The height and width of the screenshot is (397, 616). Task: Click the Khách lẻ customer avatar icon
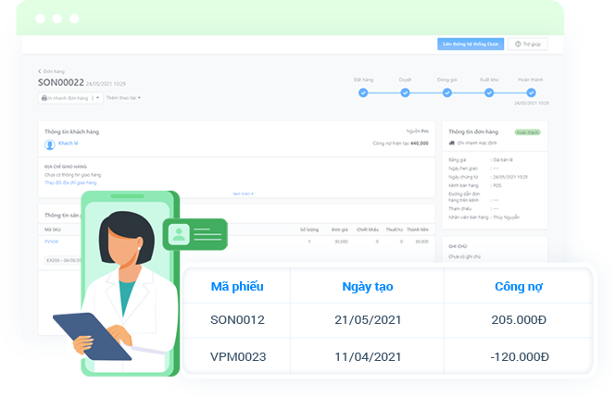coord(50,144)
